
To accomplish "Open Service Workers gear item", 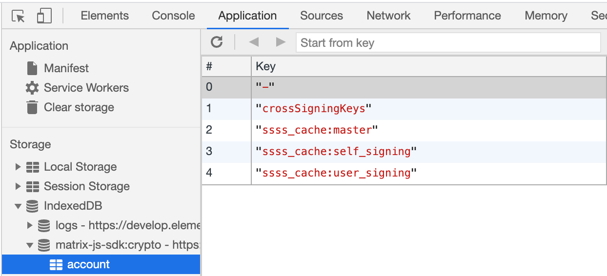I will pyautogui.click(x=77, y=88).
